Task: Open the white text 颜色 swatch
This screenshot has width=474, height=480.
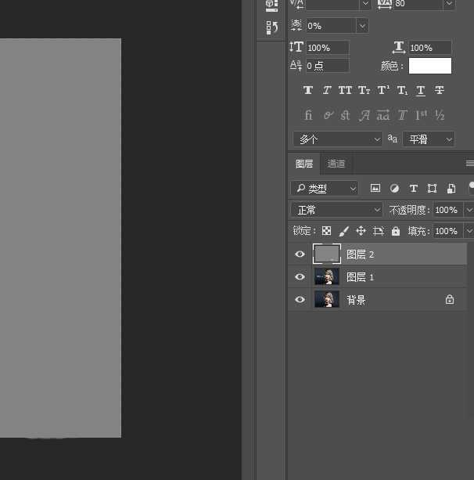Action: point(429,66)
